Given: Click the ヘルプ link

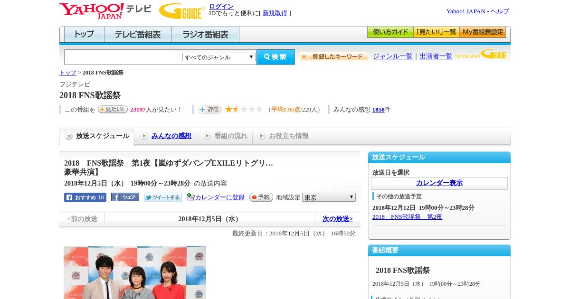Looking at the screenshot, I should tap(500, 11).
